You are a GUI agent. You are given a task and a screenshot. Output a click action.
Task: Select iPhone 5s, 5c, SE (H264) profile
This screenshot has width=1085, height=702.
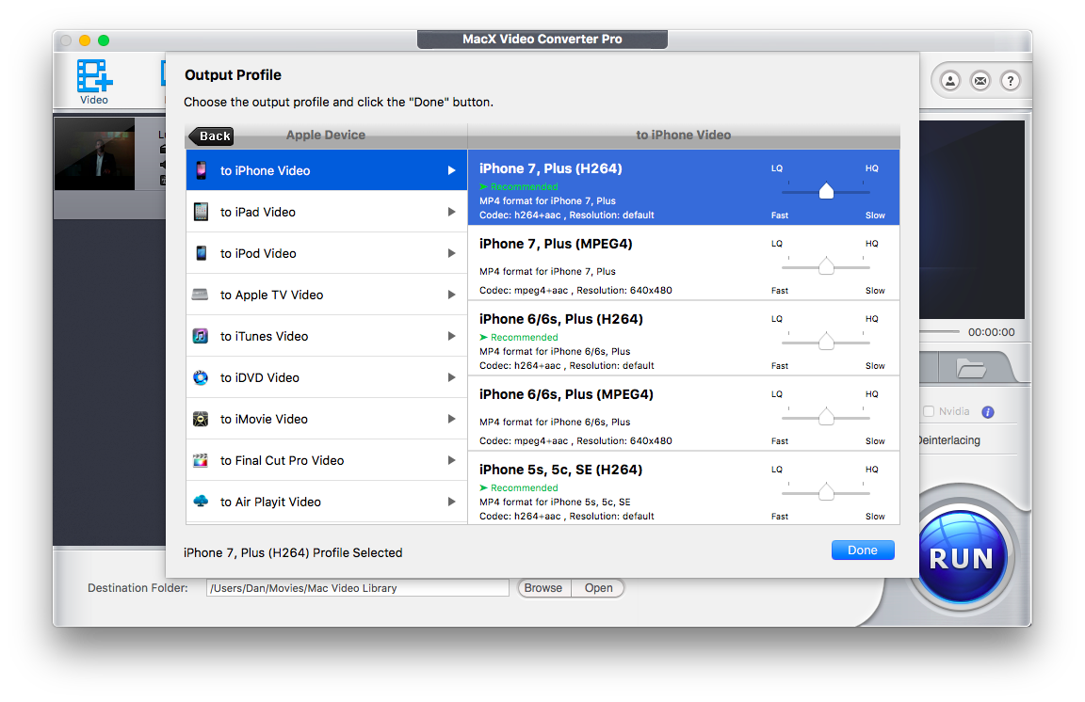pos(684,488)
